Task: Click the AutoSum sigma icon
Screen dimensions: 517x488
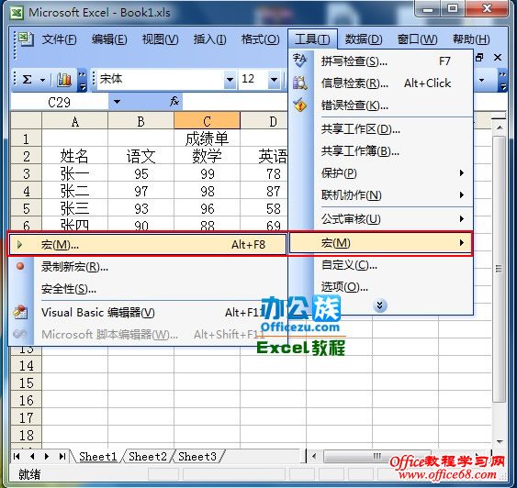Action: [27, 80]
